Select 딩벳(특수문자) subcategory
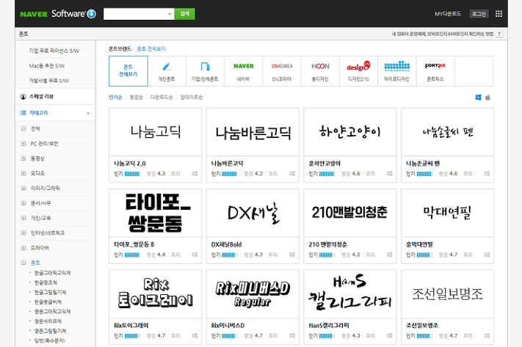This screenshot has height=347, width=522. tap(50, 340)
